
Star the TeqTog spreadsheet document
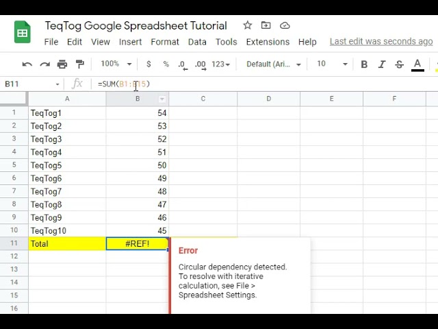(247, 25)
